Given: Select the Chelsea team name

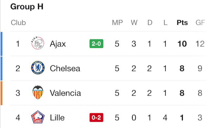Looking at the screenshot, I should [x=65, y=68].
